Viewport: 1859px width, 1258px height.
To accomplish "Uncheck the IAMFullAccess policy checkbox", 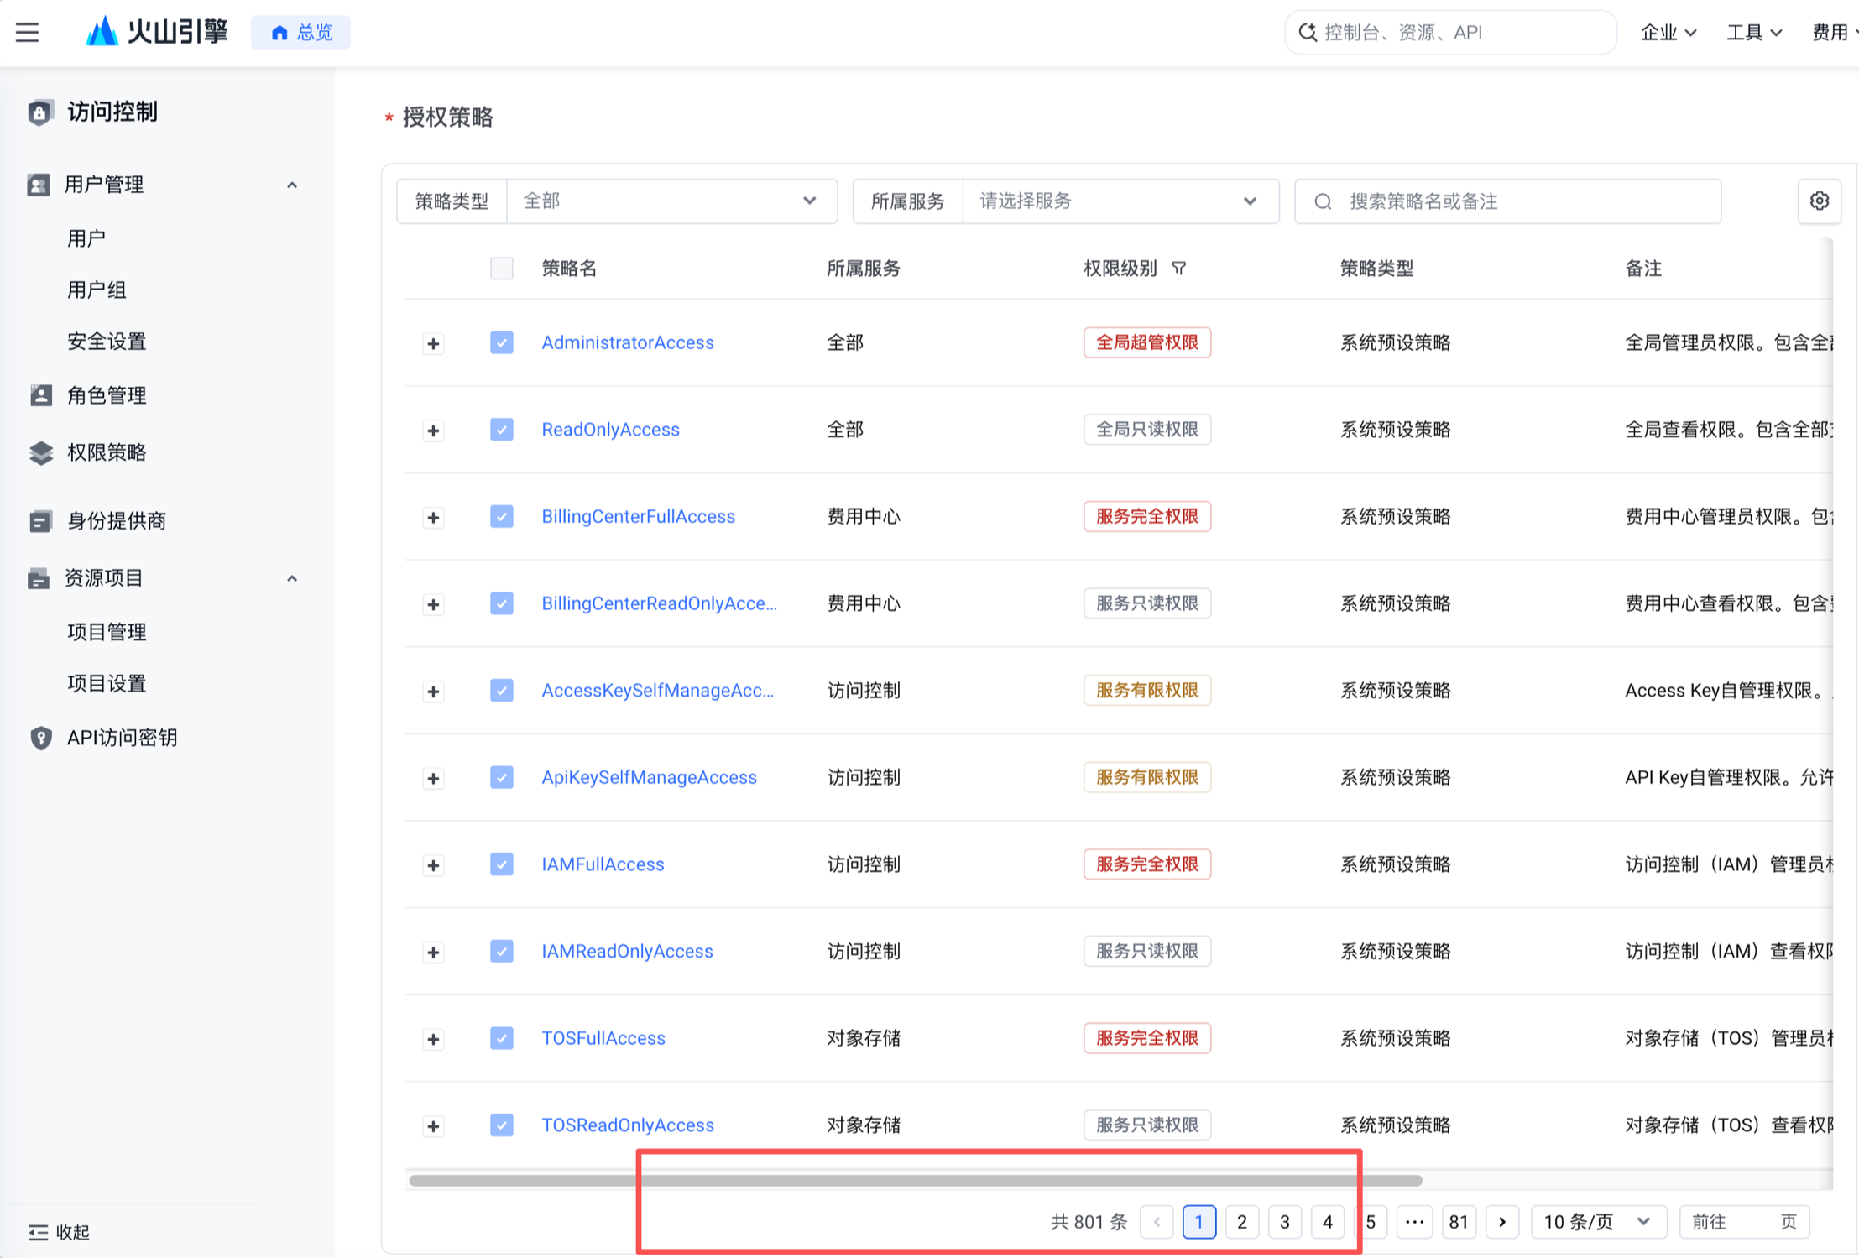I will (x=502, y=864).
